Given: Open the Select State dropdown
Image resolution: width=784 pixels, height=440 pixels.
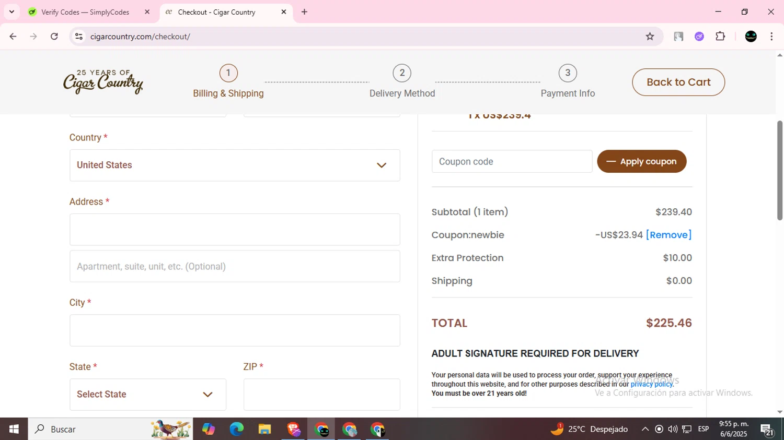Looking at the screenshot, I should [x=148, y=395].
